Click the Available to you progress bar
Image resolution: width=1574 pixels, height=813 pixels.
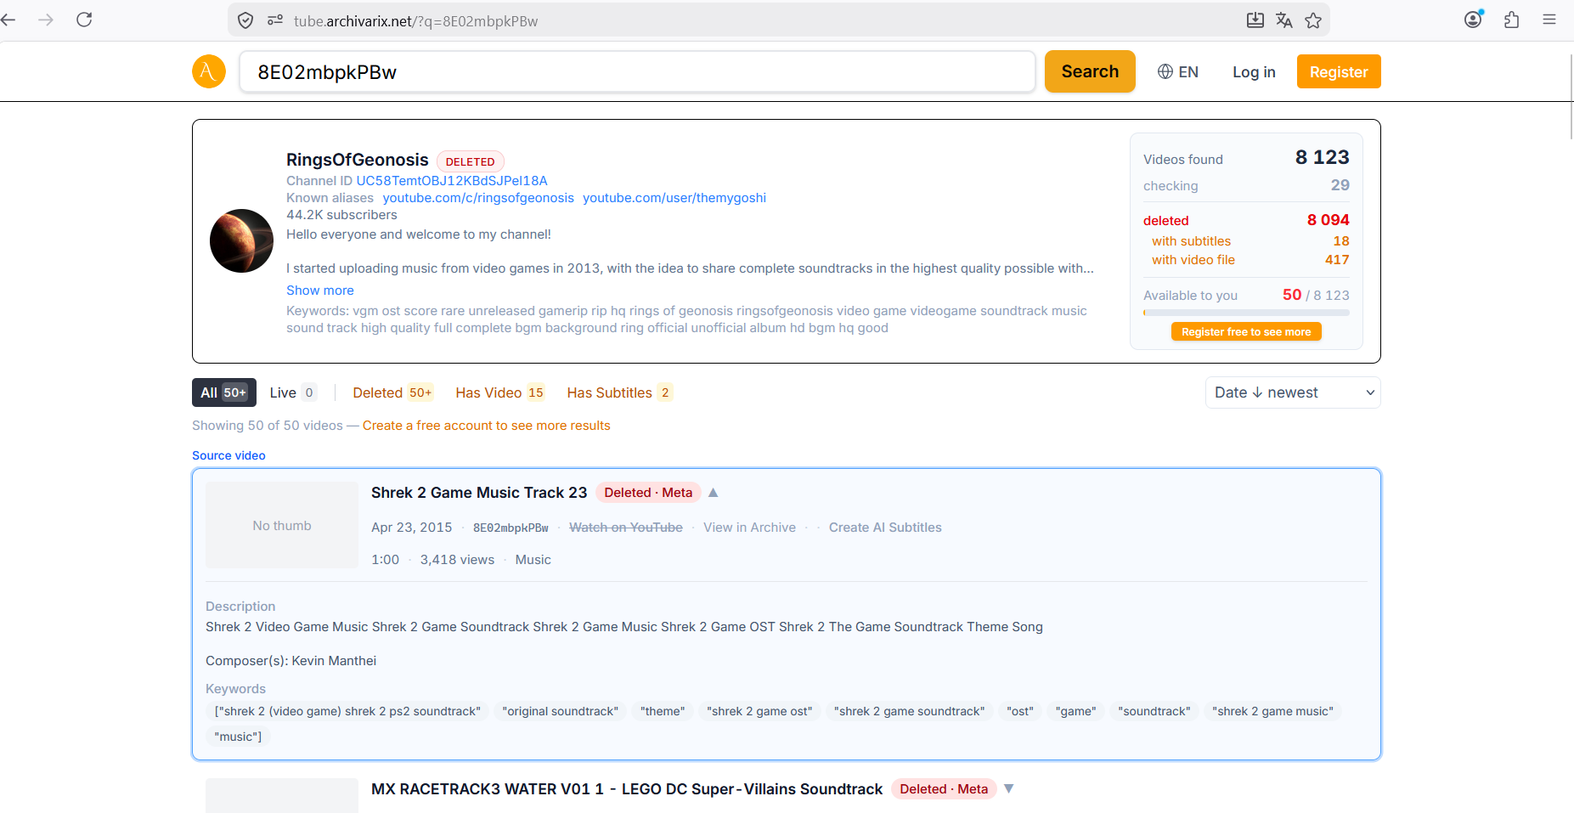(x=1246, y=313)
